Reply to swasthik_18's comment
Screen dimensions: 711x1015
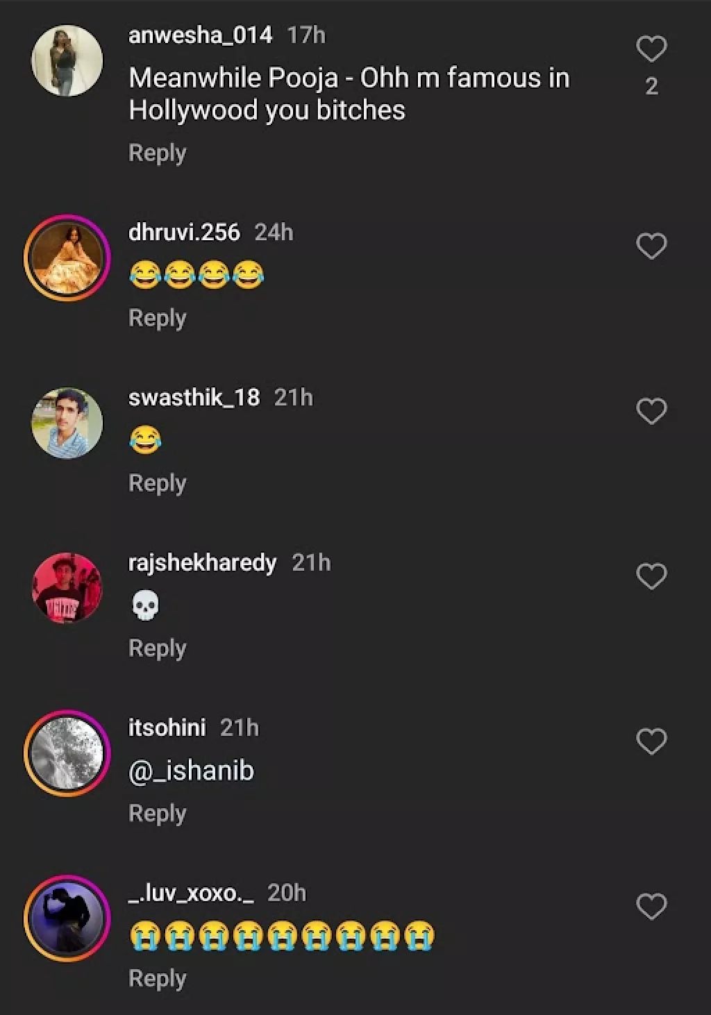tap(158, 483)
